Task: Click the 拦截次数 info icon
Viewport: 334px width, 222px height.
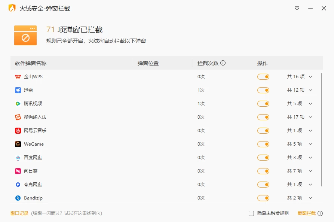Action: coord(223,63)
